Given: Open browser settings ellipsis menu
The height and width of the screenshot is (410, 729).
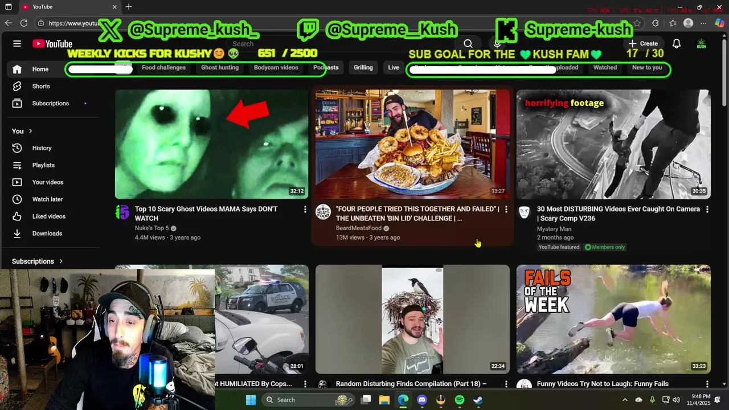Looking at the screenshot, I should pos(703,23).
